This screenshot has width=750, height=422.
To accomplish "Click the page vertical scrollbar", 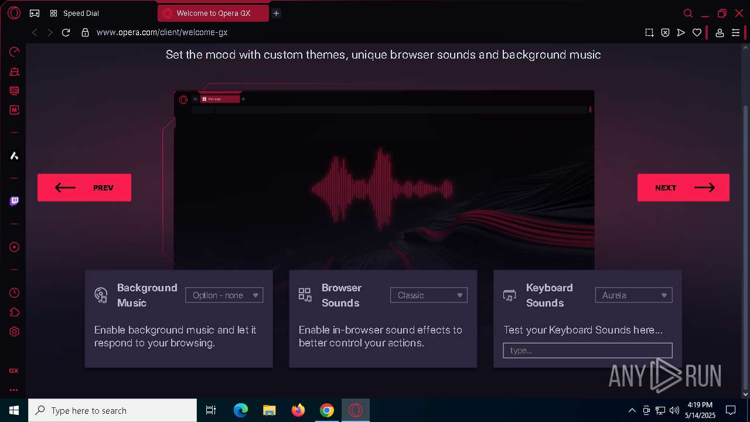I will point(745,246).
